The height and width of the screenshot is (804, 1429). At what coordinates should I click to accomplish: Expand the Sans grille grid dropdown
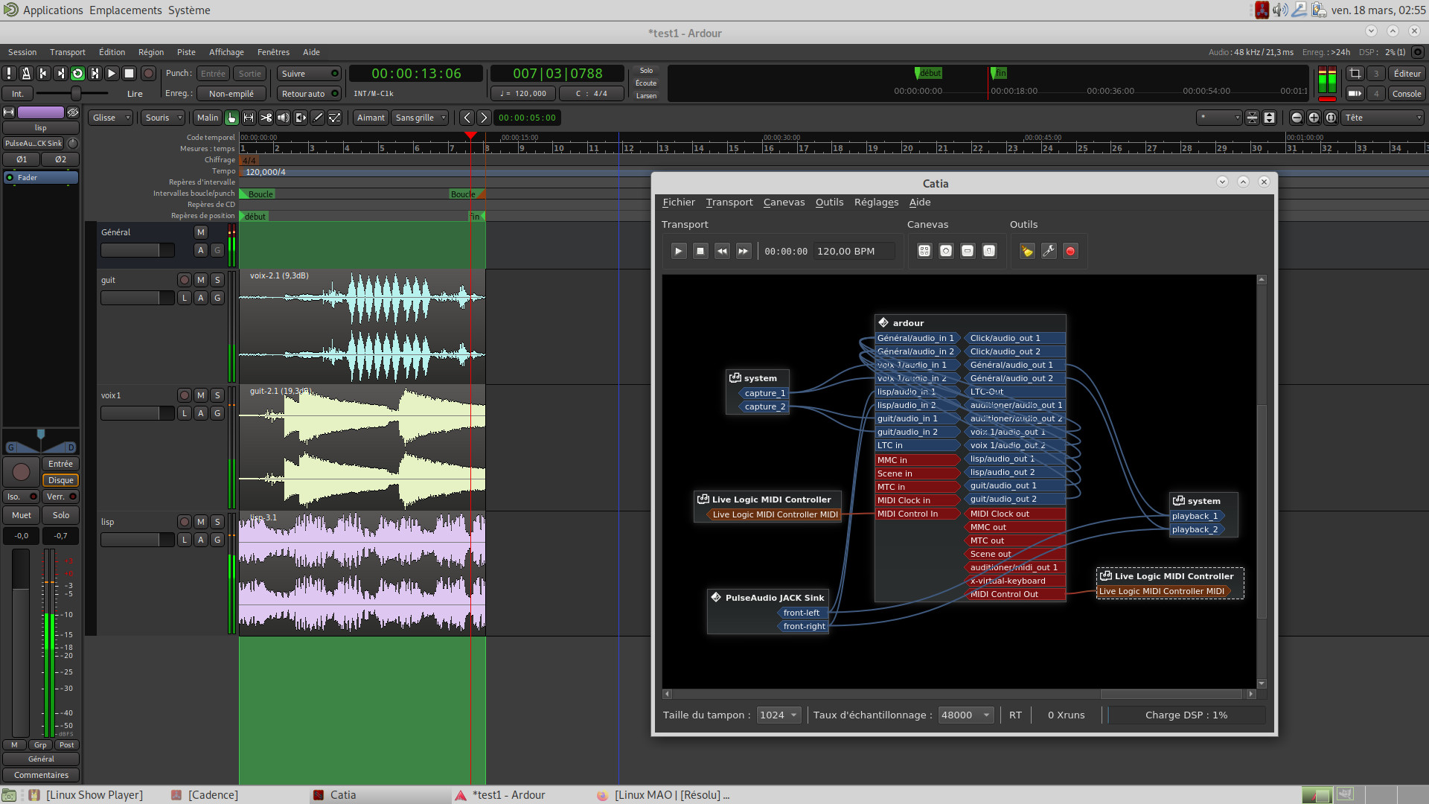click(x=421, y=118)
